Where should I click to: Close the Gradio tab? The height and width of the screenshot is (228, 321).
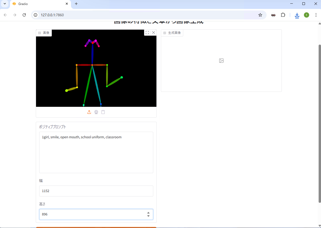67,4
